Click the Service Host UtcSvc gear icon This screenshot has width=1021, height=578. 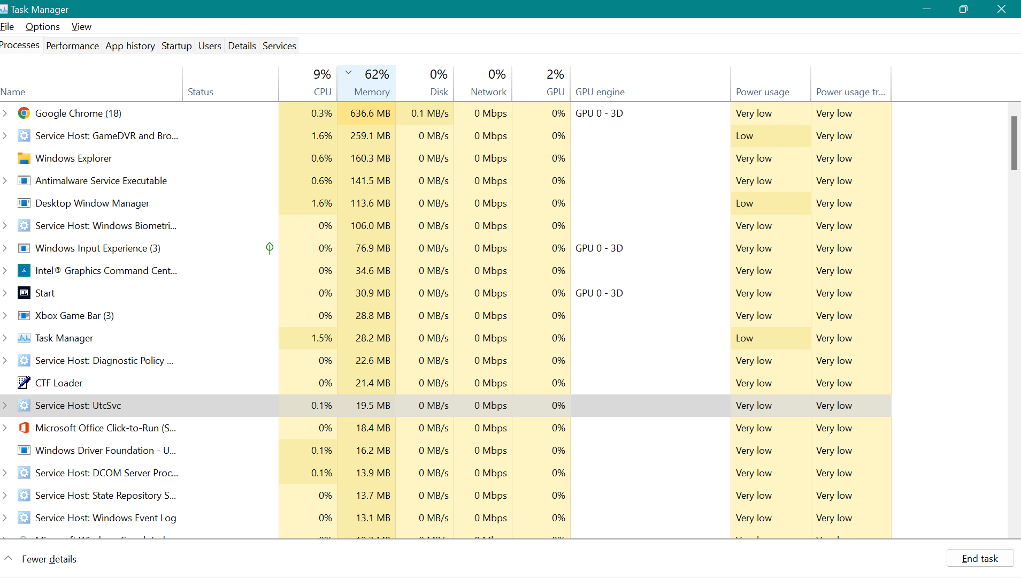[x=24, y=405]
